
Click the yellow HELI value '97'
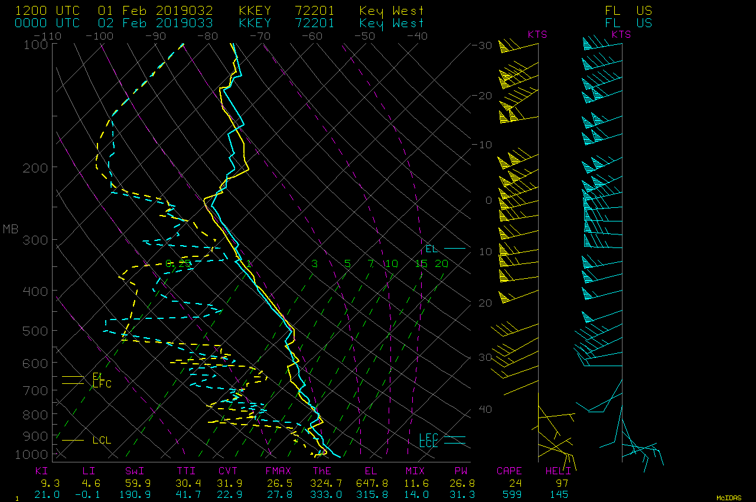[x=561, y=483]
